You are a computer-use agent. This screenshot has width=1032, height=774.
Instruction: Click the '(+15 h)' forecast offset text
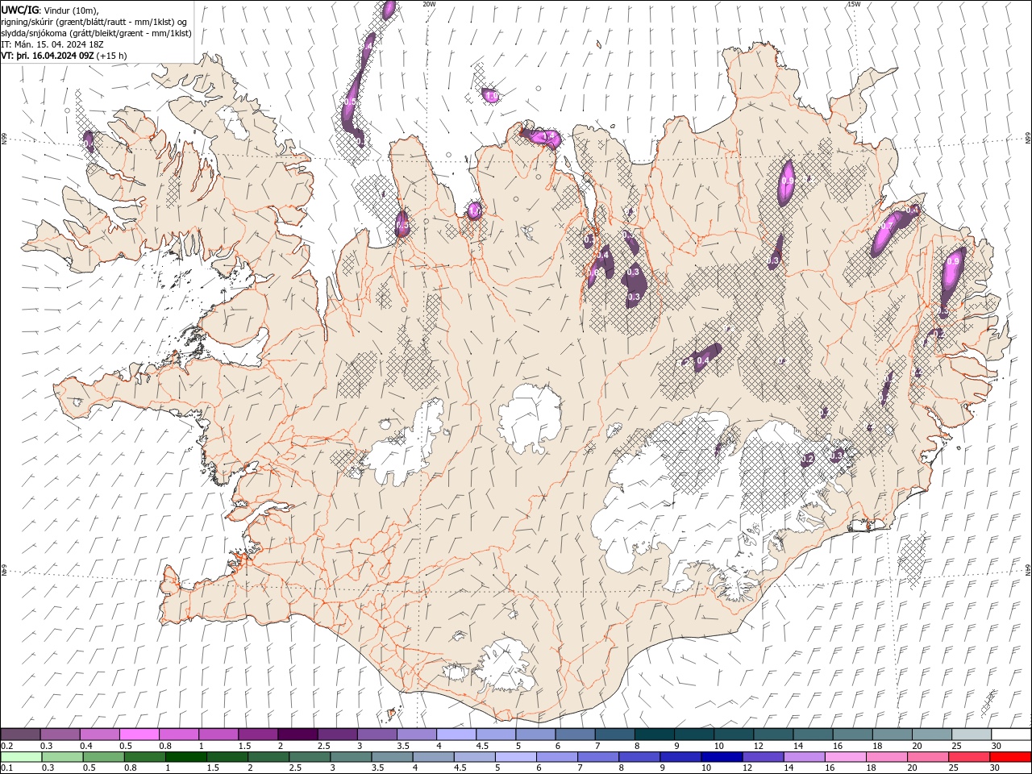111,56
